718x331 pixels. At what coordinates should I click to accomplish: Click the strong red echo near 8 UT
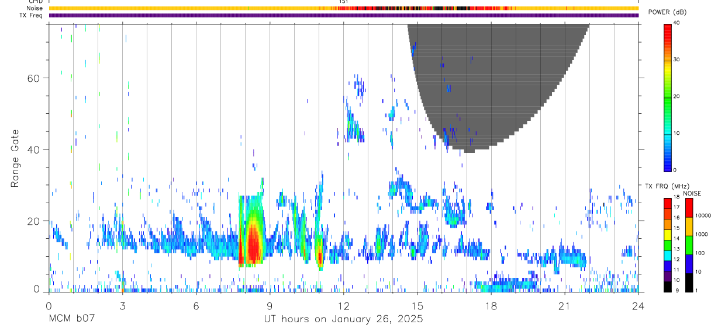click(x=253, y=245)
